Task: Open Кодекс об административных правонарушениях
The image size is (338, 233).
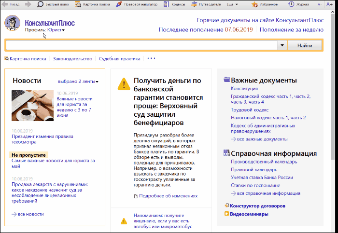Action: point(263,128)
